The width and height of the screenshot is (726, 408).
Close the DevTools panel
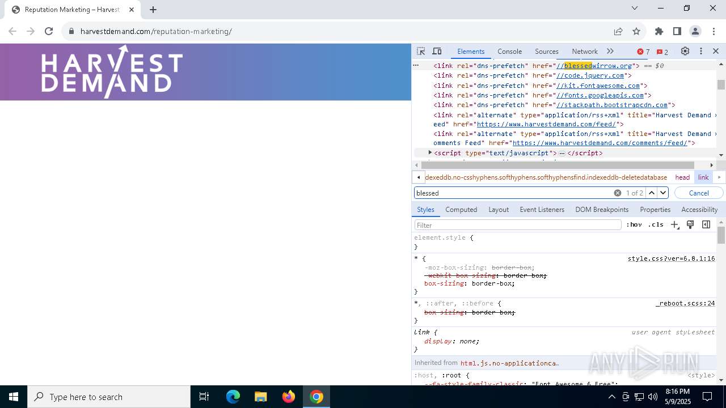[x=716, y=51]
